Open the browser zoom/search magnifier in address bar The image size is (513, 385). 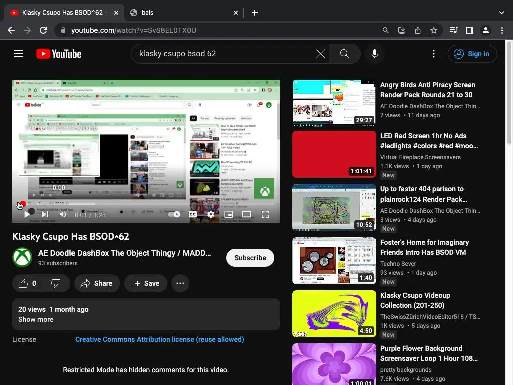coord(385,30)
